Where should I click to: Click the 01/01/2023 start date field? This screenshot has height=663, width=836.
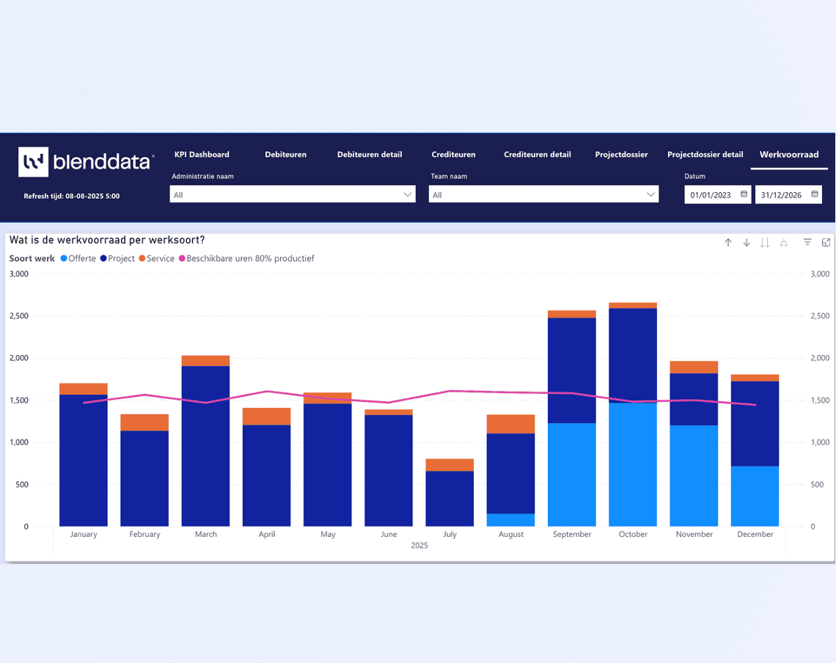(x=710, y=194)
